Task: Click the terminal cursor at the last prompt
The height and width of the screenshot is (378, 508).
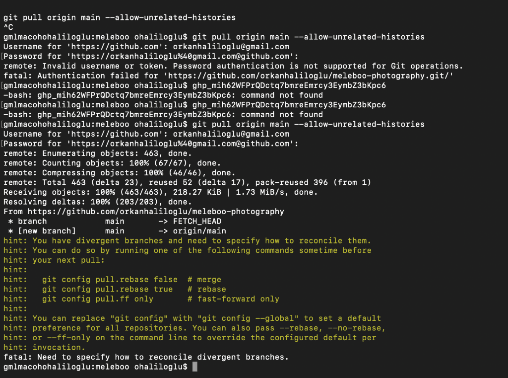Action: tap(194, 367)
